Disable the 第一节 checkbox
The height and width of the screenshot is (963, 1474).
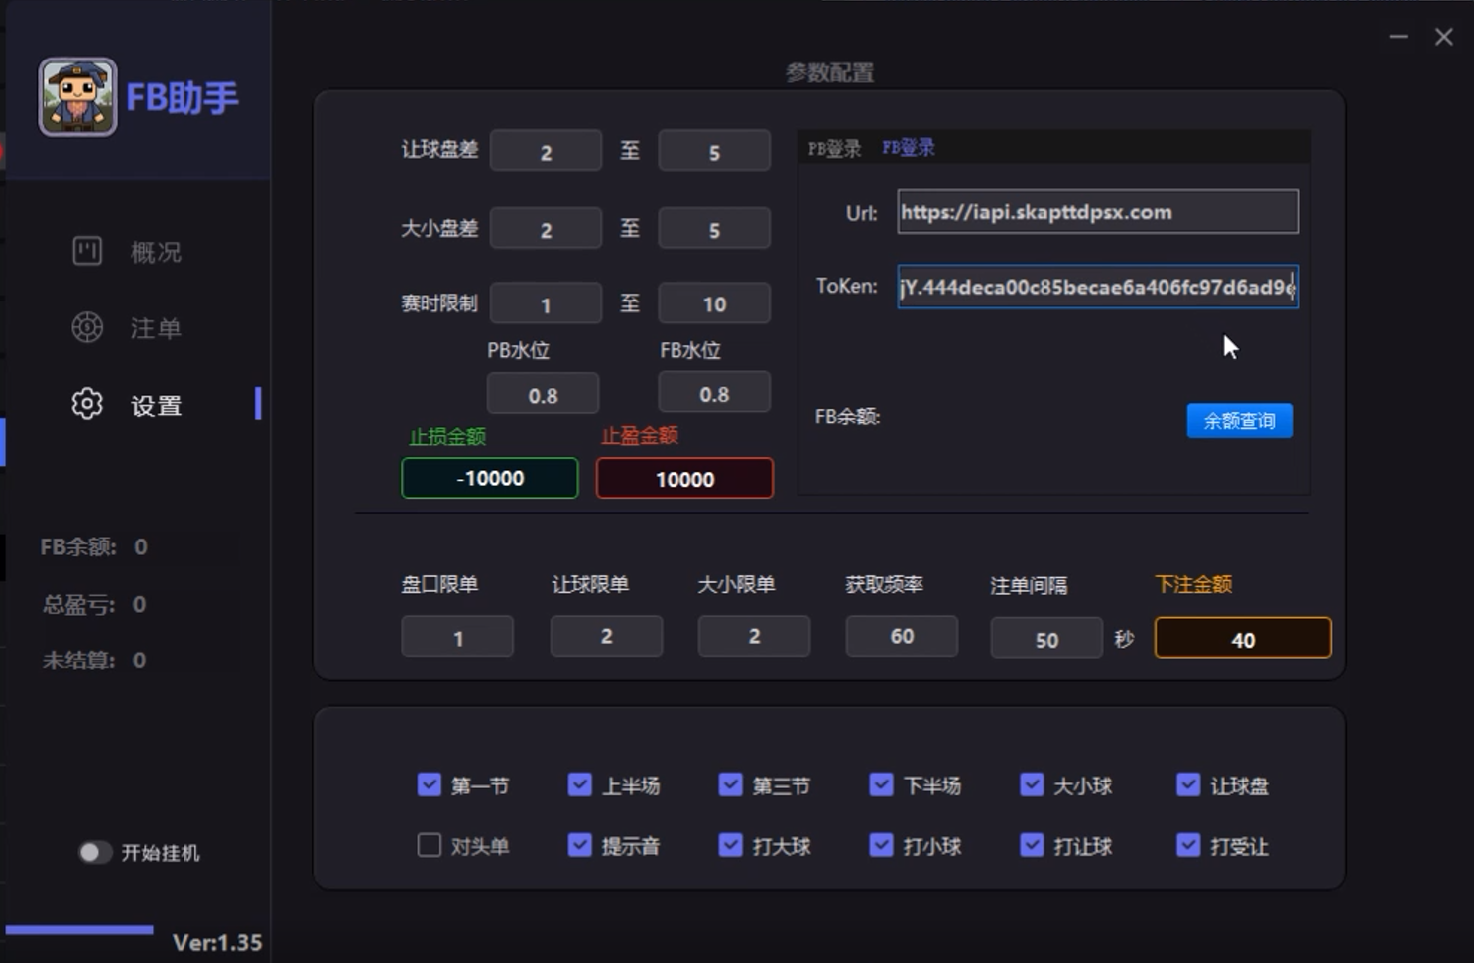pos(429,784)
